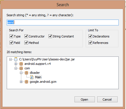Uncheck the Type checkbox
Image resolution: width=126 pixels, height=109 pixels.
[11, 36]
